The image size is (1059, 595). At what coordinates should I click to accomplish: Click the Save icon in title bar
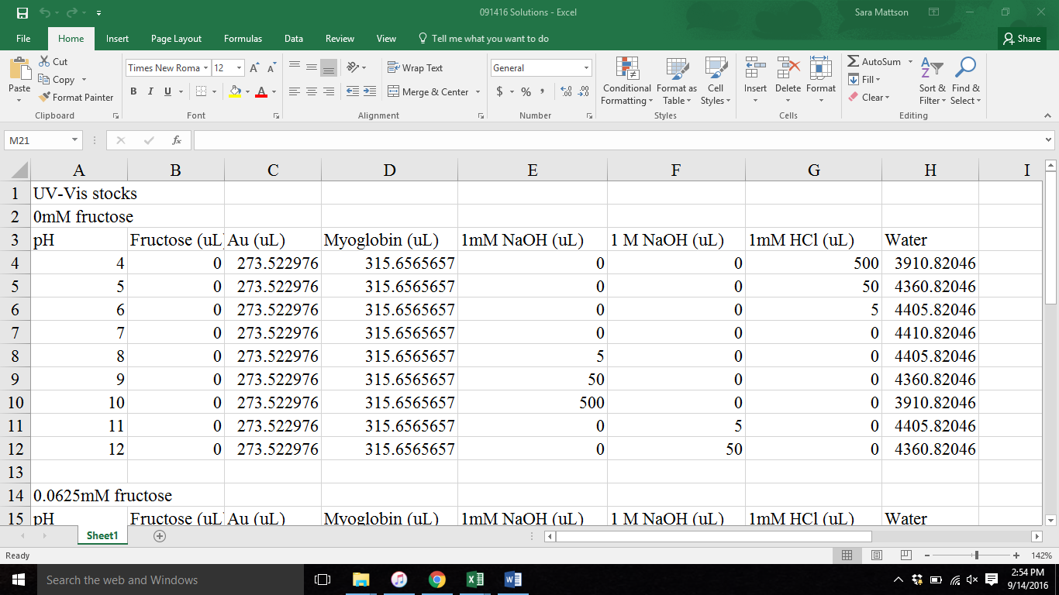(x=22, y=12)
